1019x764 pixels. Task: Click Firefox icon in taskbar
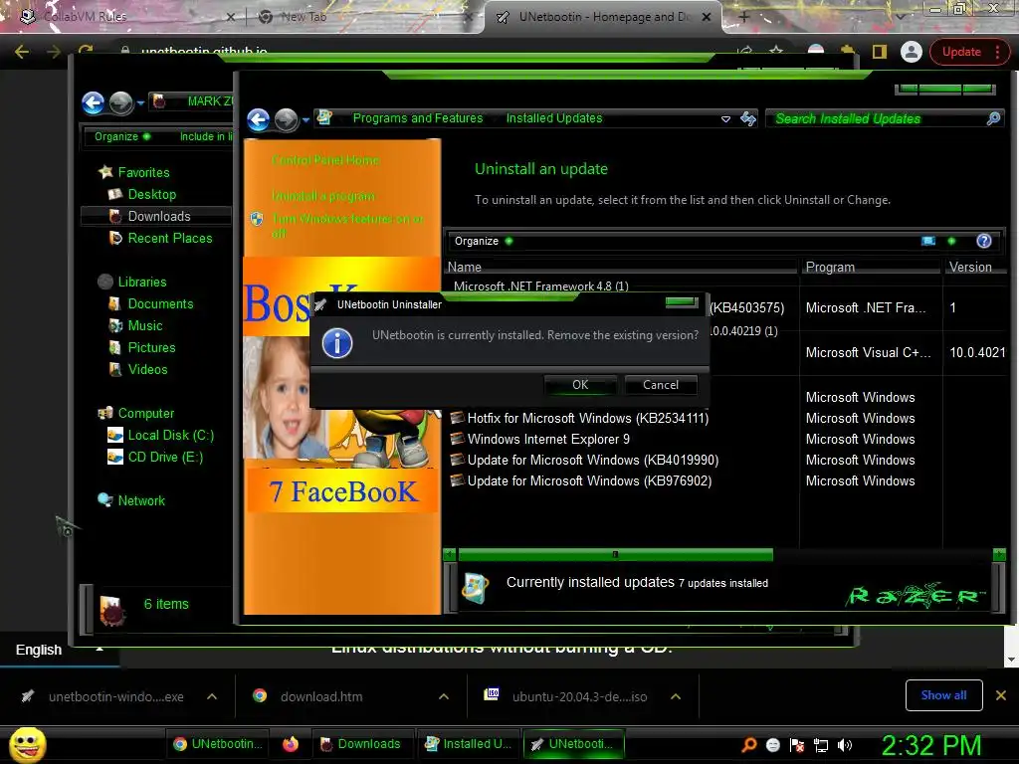coord(291,744)
